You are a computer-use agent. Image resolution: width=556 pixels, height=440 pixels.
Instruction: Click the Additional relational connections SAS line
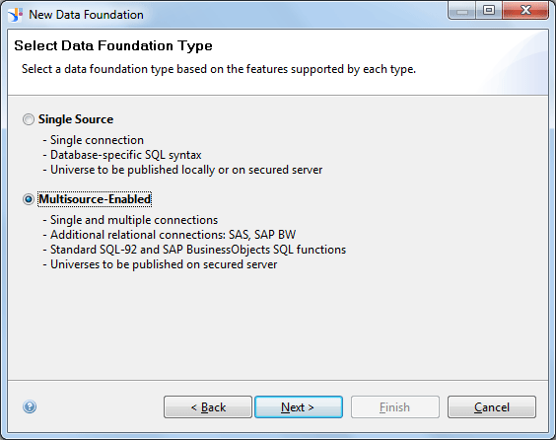pos(170,235)
